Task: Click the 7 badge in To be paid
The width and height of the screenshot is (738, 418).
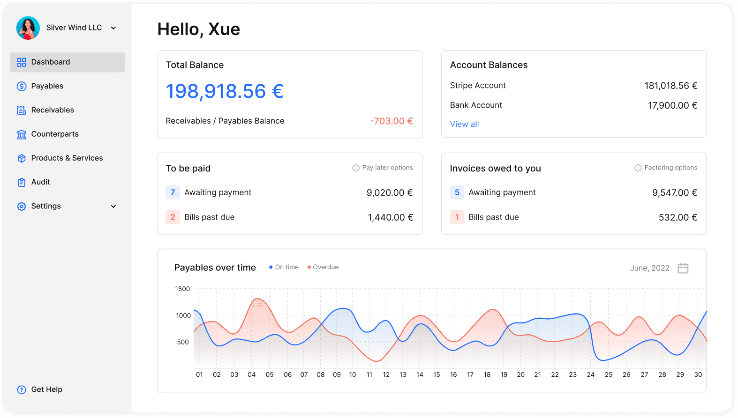Action: 173,192
